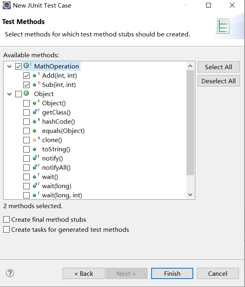Viewport: 245px width, 287px height.
Task: Select the getClass() label
Action: [56, 112]
